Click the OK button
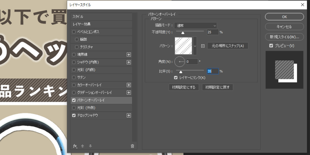This screenshot has height=155, width=310. (284, 17)
